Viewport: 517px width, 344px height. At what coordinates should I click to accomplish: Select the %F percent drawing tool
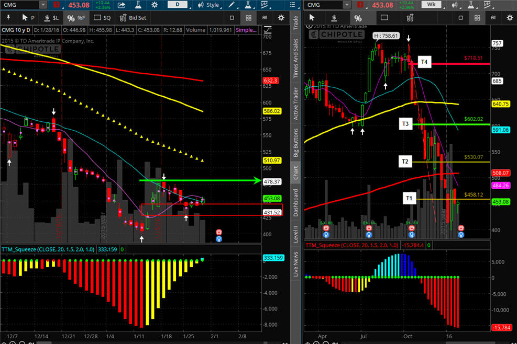76,18
